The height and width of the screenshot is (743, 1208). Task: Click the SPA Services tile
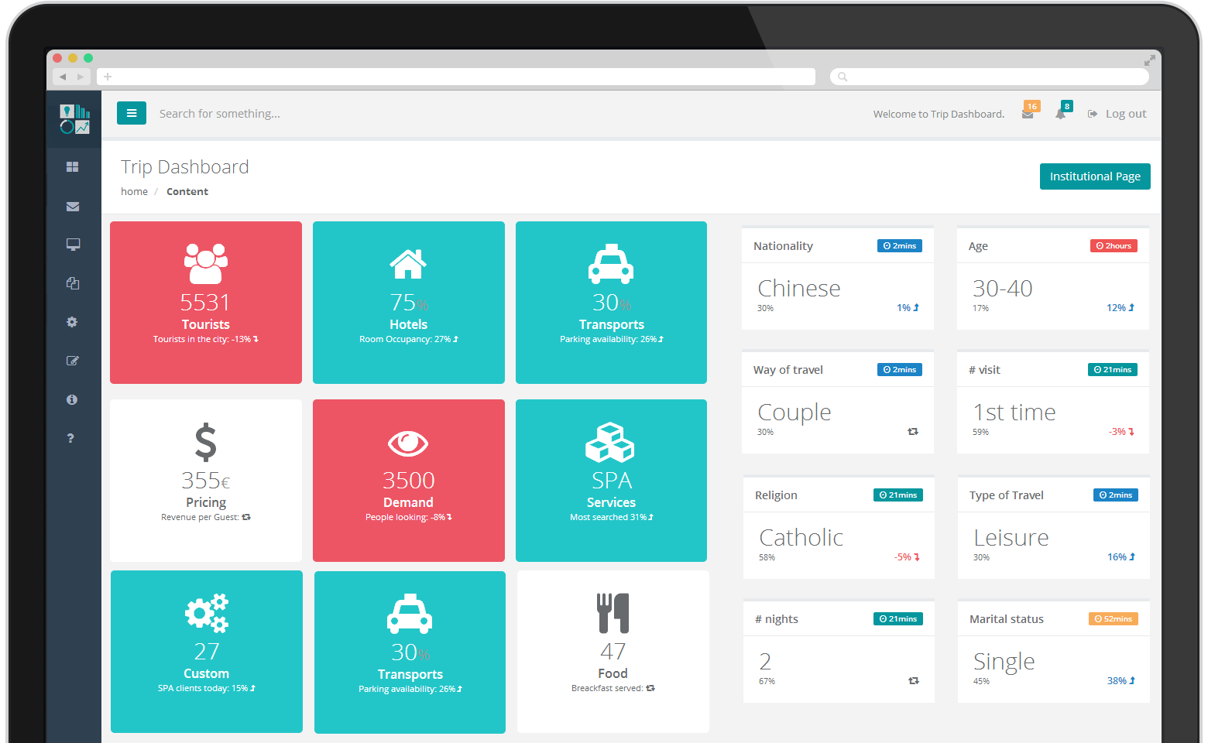[611, 481]
